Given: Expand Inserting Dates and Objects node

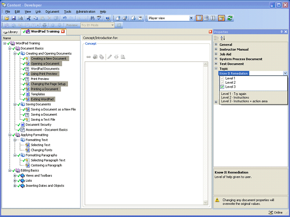Looking at the screenshot, I should tap(15, 186).
